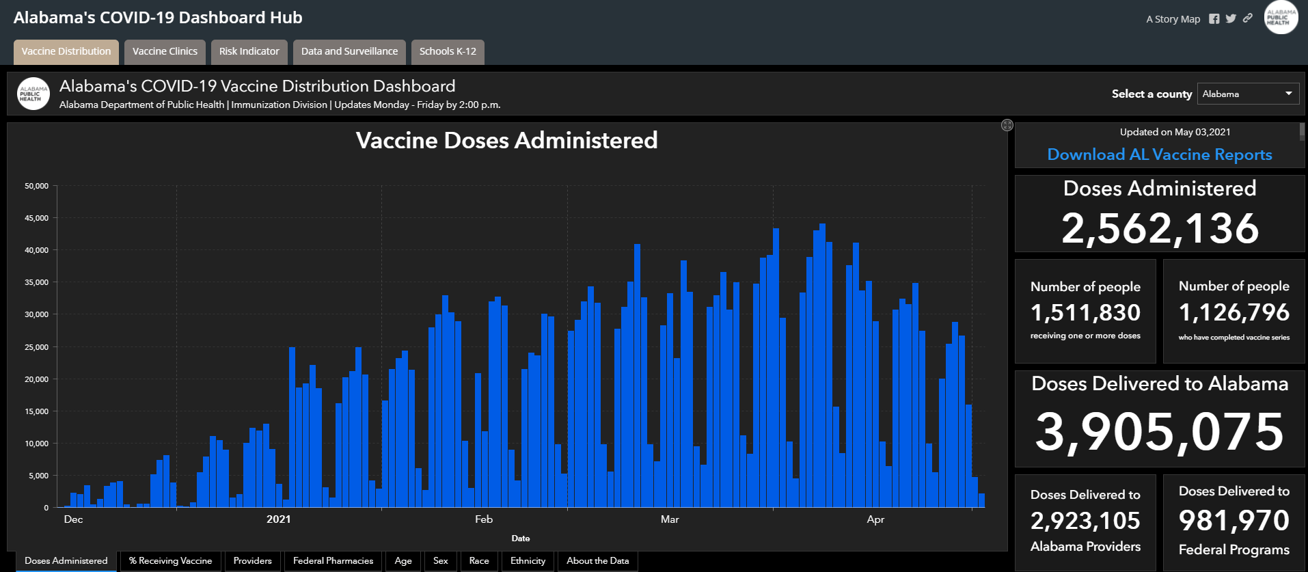
Task: Click the Alabama Public Health logo in header
Action: pyautogui.click(x=1281, y=17)
